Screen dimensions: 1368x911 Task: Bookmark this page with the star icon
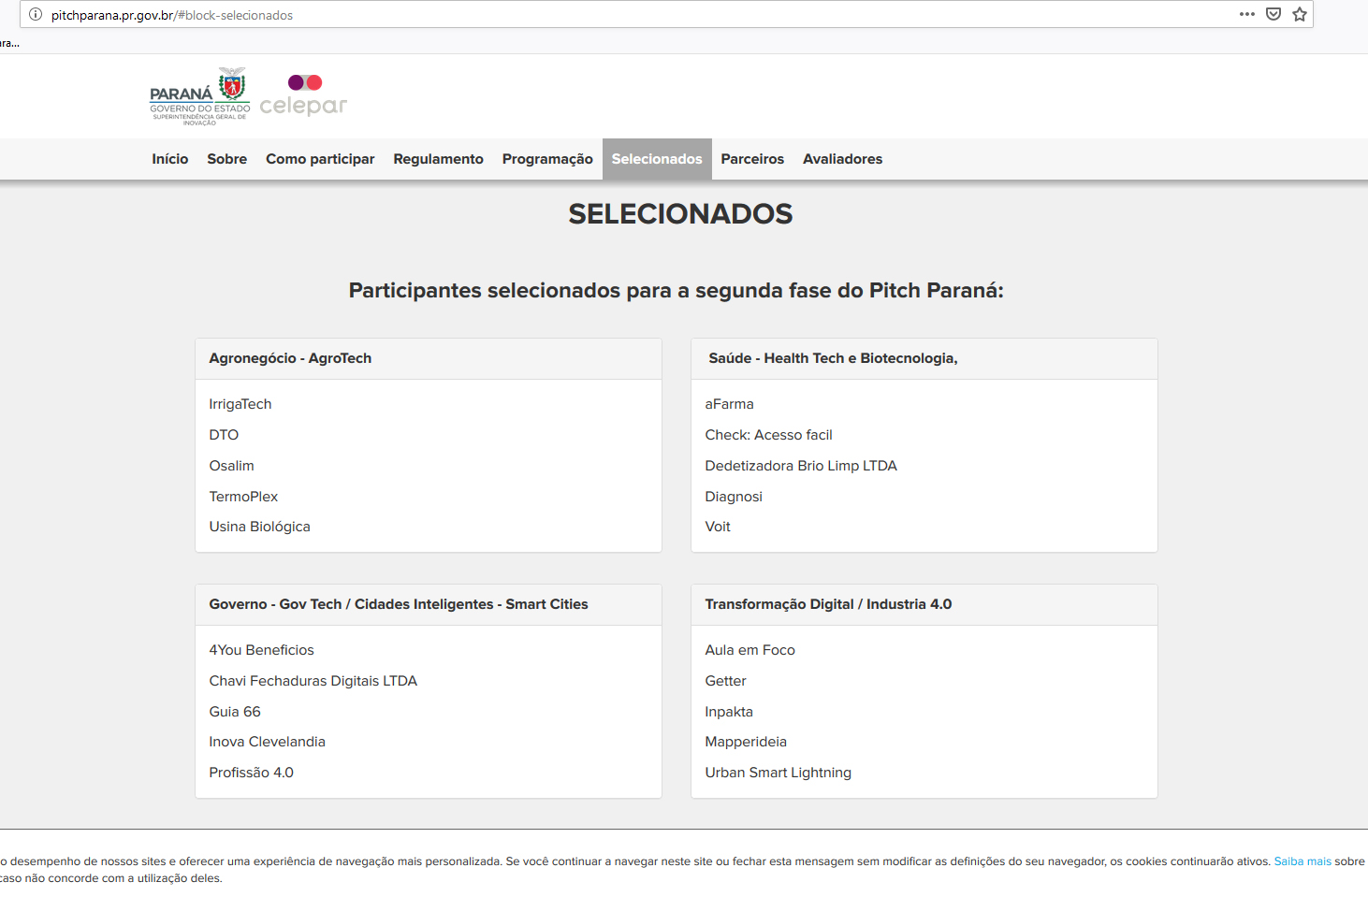click(1299, 14)
